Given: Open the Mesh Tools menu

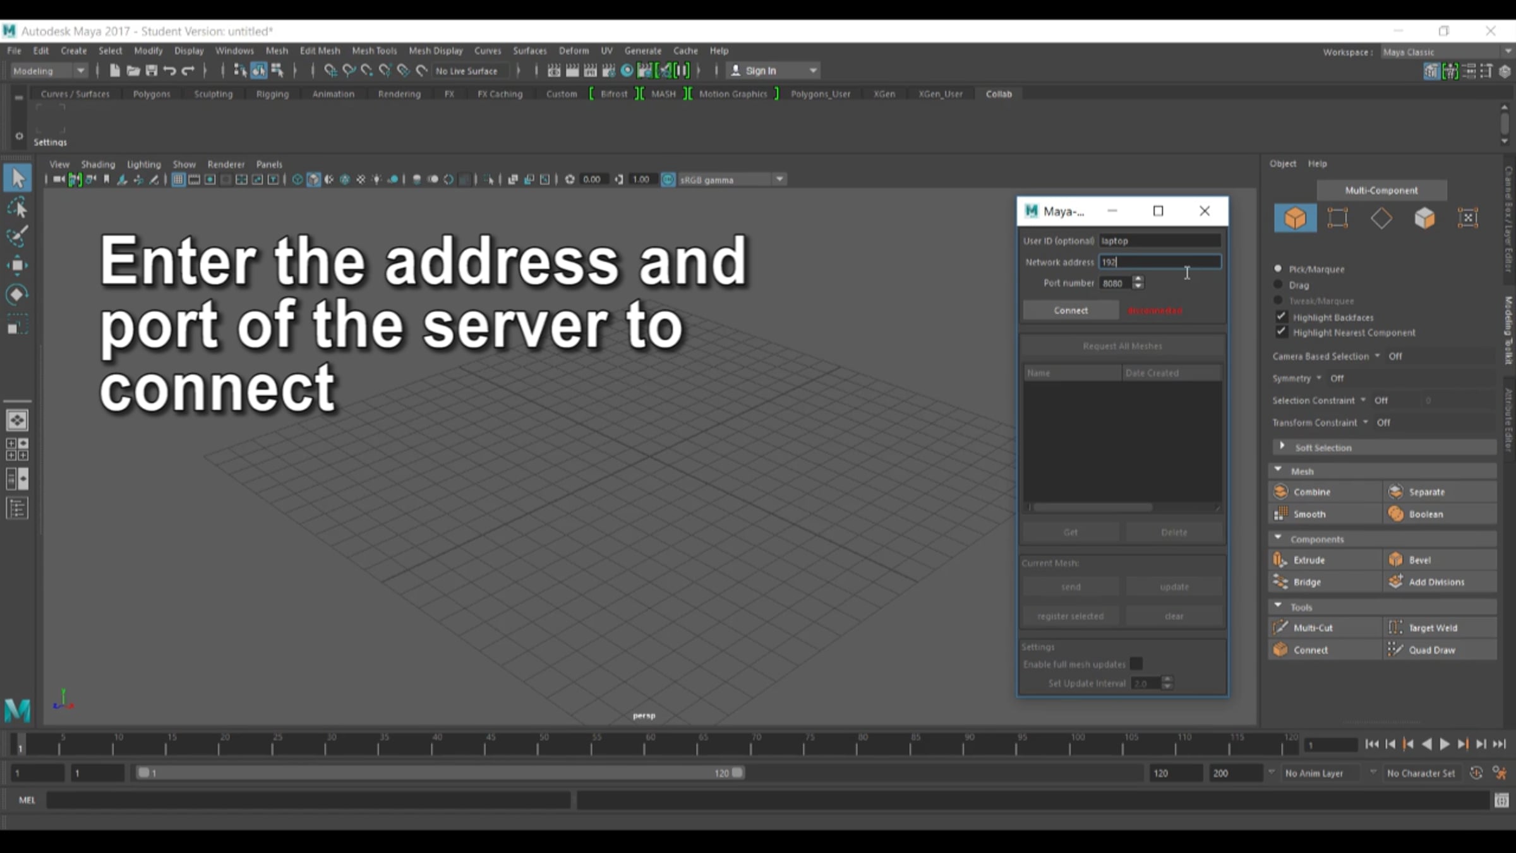Looking at the screenshot, I should (x=375, y=51).
